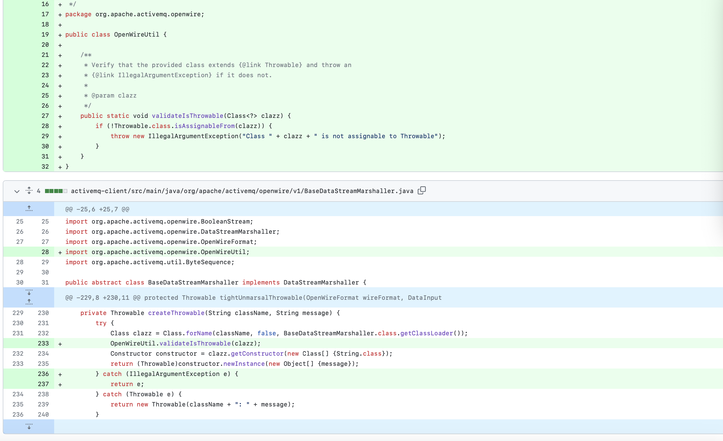Screen dimensions: 723x441
Task: Expand all lines of BaseDataStreamMarshaller.java diff
Action: click(29, 191)
